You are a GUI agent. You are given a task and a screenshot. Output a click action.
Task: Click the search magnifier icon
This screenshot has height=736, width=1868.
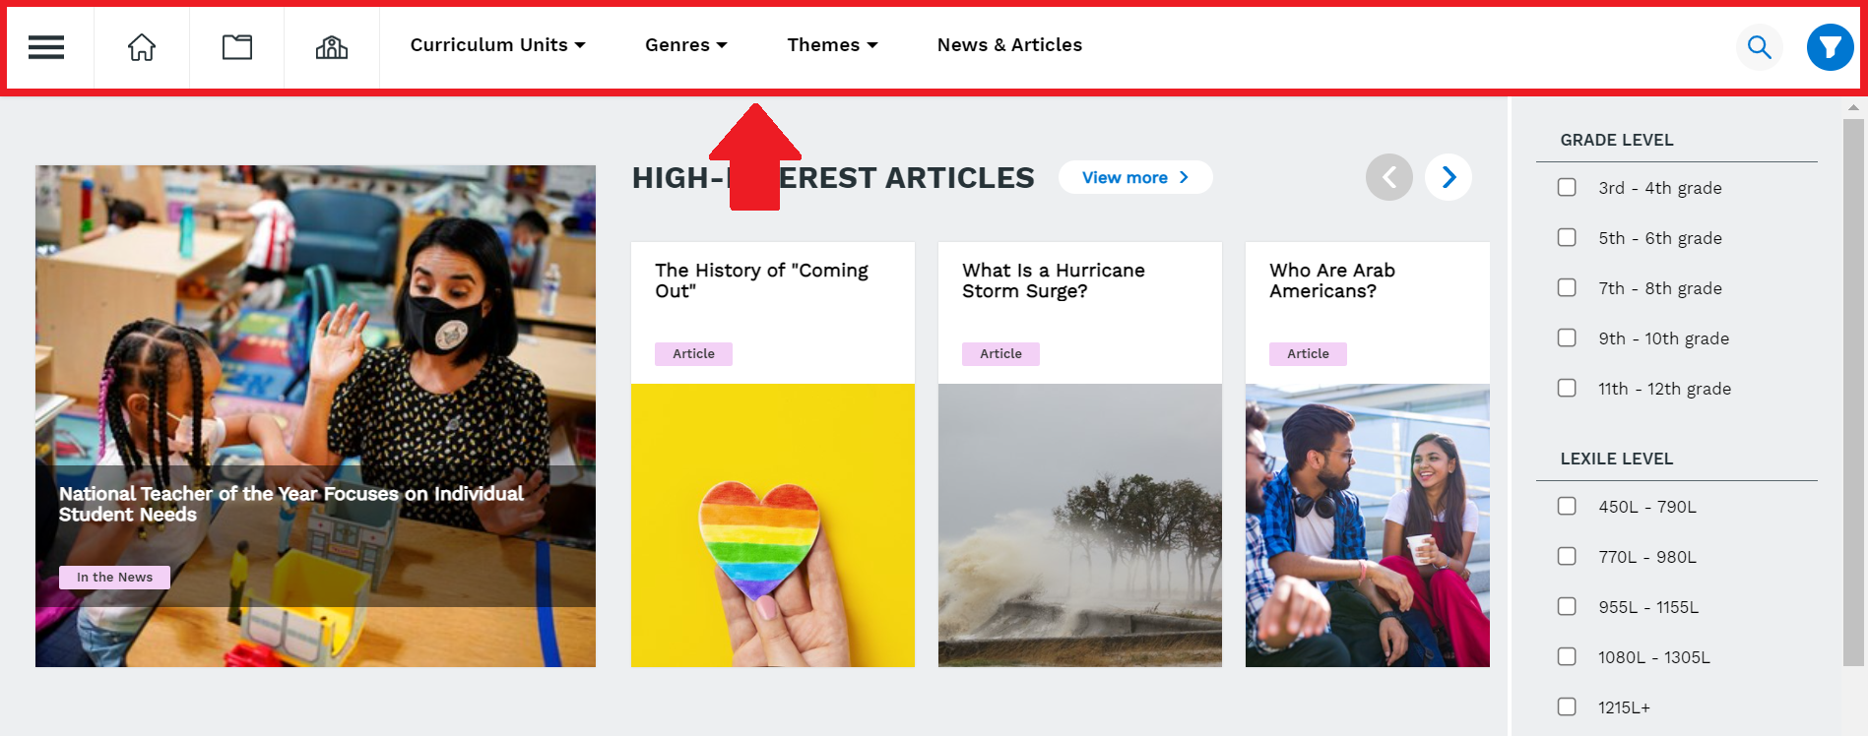pos(1759,47)
